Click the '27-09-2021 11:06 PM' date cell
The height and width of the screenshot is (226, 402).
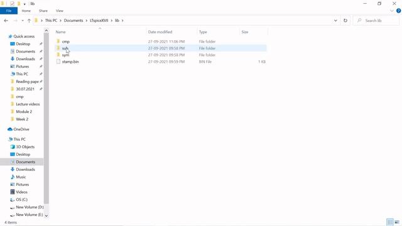pos(166,41)
